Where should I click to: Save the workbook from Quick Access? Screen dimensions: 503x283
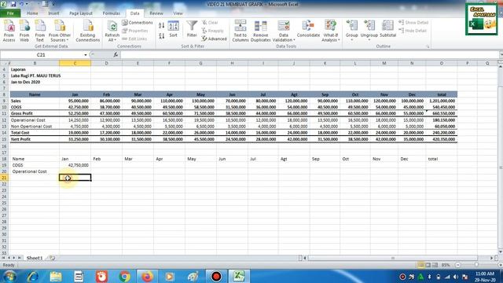pyautogui.click(x=13, y=4)
